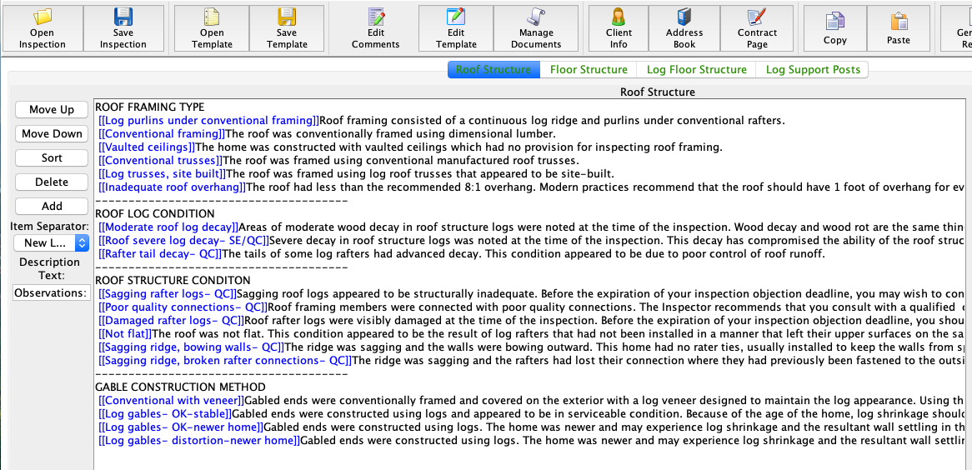Click the Move Up button
This screenshot has height=470, width=972.
pyautogui.click(x=52, y=110)
